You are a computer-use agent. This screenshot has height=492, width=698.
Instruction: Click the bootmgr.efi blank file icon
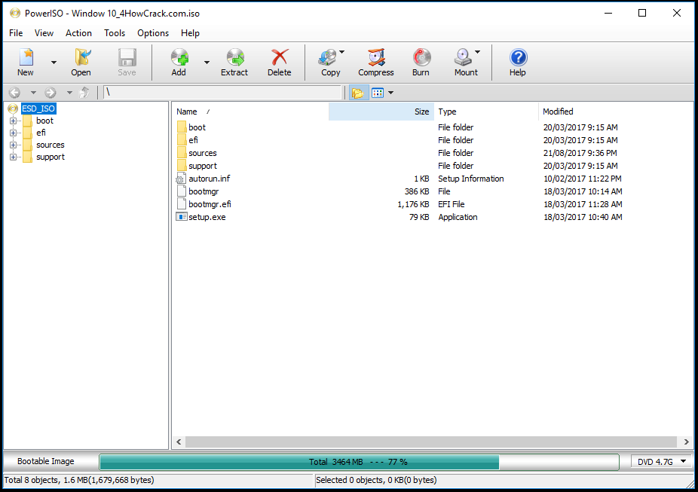[181, 204]
